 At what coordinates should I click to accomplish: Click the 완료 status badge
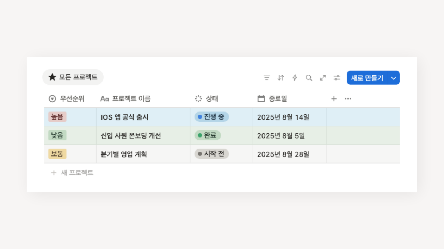click(208, 135)
